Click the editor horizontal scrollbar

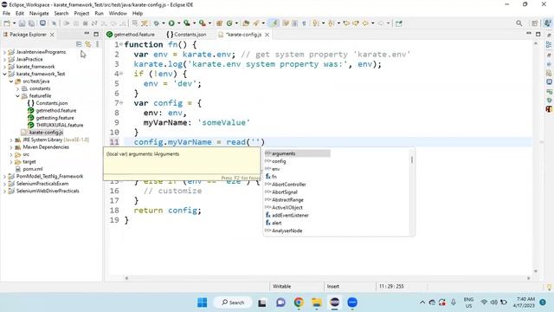click(327, 278)
